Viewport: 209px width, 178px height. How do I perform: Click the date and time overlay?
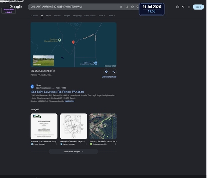(x=152, y=9)
